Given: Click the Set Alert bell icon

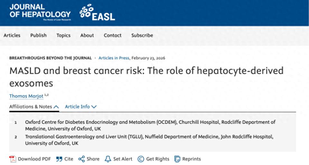Looking at the screenshot, I should 108,159.
